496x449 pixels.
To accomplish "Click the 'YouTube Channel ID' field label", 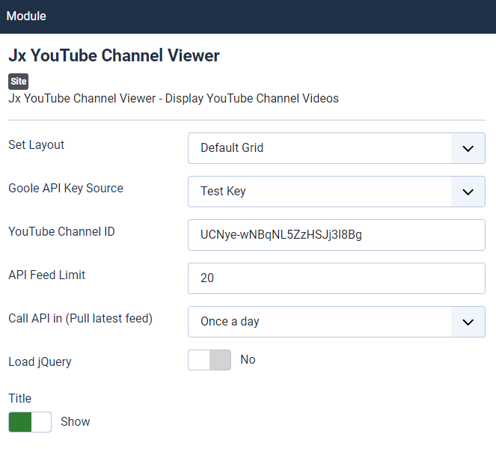I will [x=61, y=232].
